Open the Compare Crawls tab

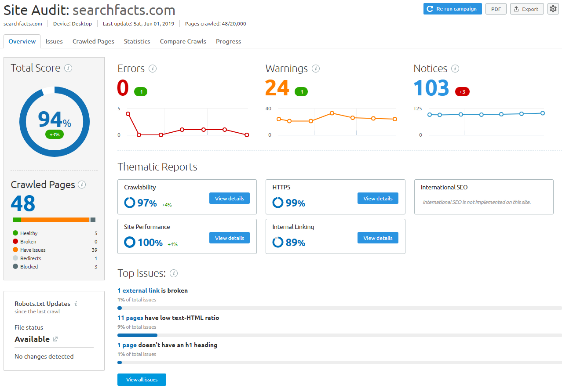183,41
